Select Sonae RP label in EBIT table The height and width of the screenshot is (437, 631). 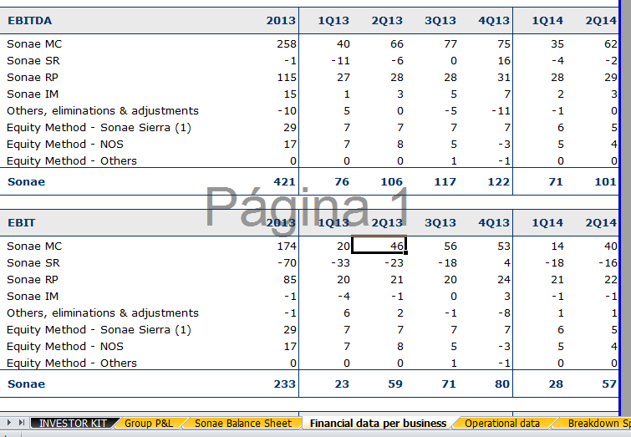[x=33, y=280]
